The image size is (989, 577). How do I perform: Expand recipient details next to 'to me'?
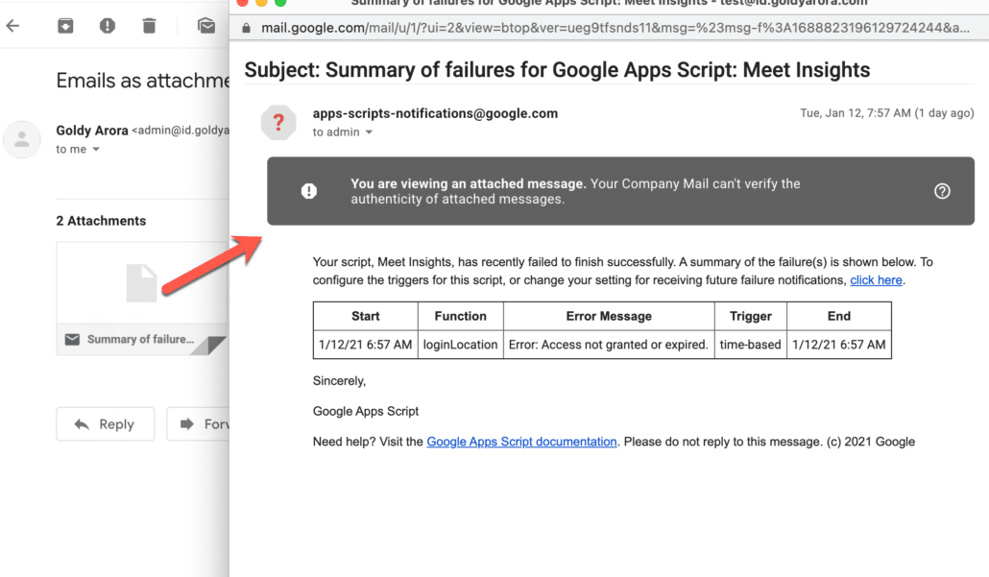[96, 150]
